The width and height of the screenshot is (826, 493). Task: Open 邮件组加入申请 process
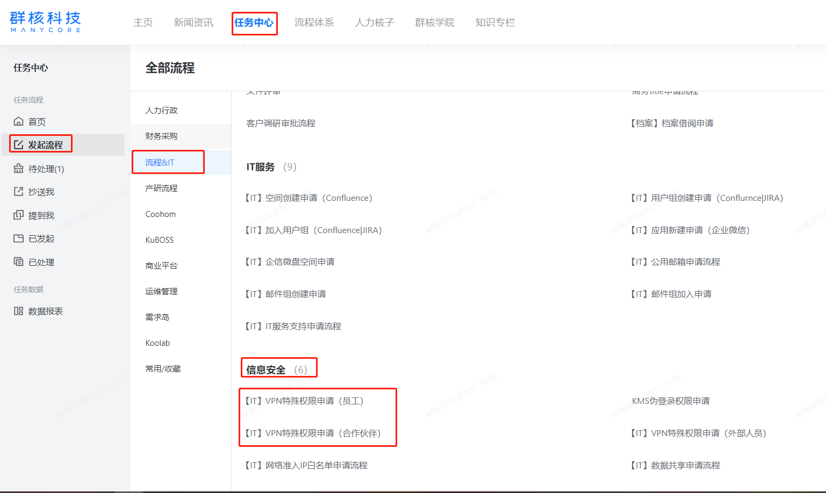pyautogui.click(x=671, y=294)
